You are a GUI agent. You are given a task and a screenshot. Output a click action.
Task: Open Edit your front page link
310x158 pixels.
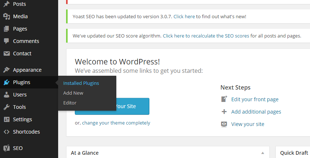click(x=255, y=99)
